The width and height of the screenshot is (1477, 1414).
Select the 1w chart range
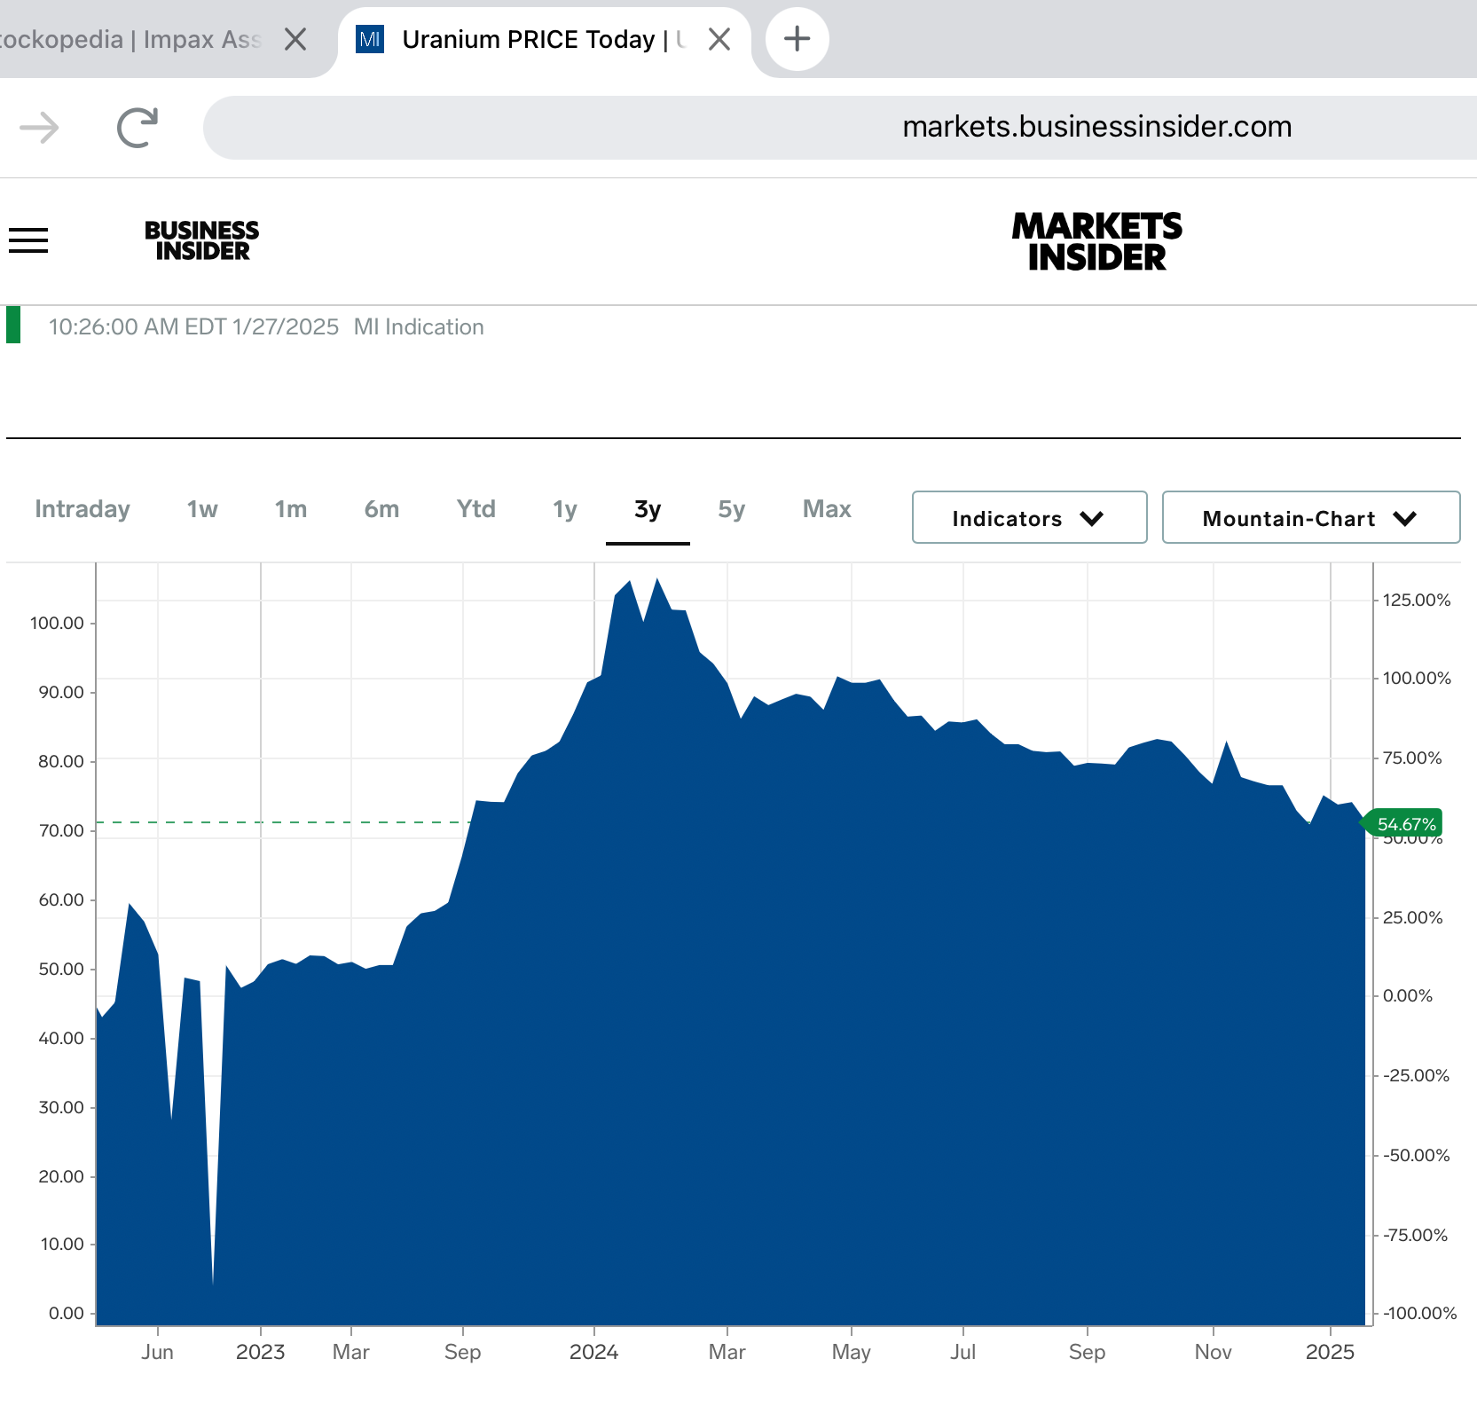[202, 509]
